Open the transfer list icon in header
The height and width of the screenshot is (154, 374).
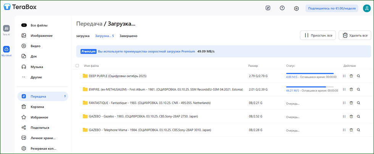click(268, 8)
